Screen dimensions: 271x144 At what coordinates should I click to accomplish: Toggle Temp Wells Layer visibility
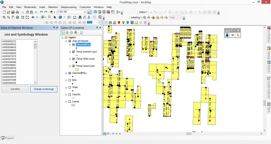pos(73,59)
